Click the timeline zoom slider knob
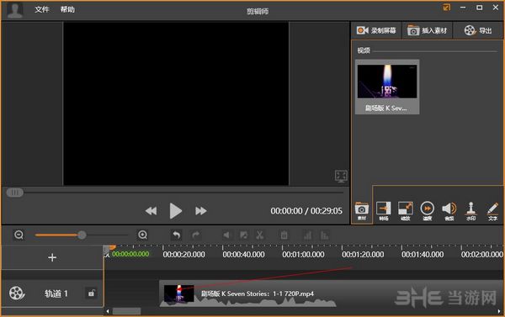 (x=82, y=235)
